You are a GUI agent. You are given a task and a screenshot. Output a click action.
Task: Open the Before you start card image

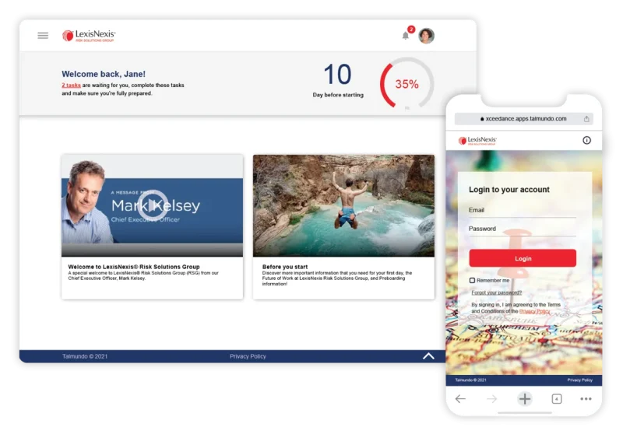coord(343,205)
